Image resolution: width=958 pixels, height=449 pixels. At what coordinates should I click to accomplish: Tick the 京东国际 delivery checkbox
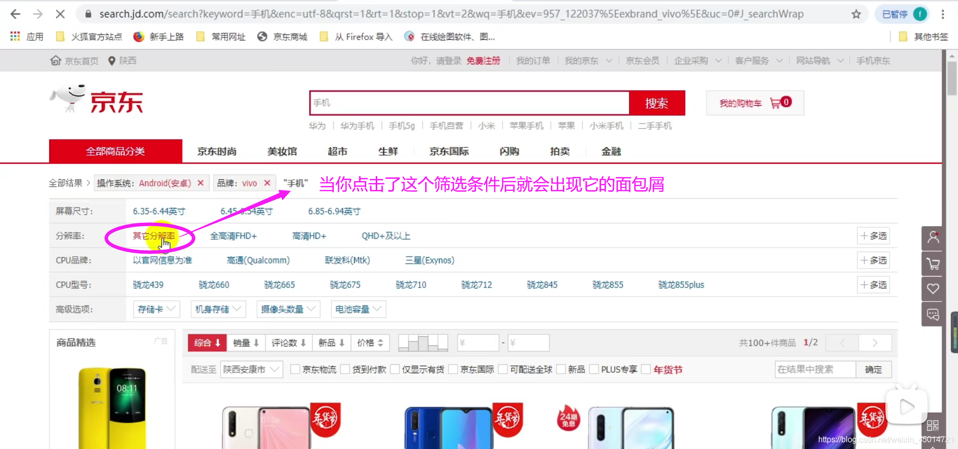pyautogui.click(x=453, y=369)
